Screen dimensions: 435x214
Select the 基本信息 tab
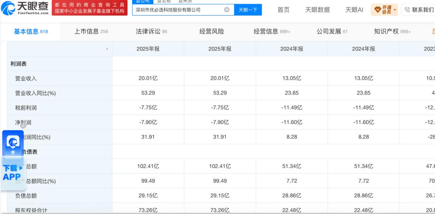[31, 32]
